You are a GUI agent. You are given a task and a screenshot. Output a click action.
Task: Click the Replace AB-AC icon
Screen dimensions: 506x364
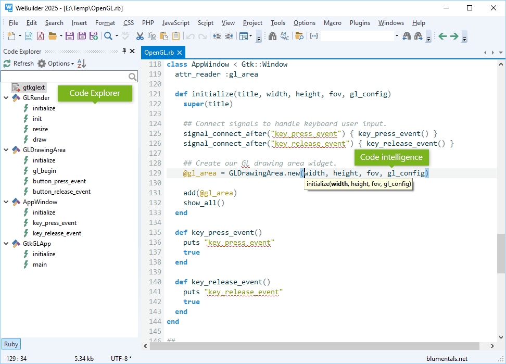pos(284,36)
